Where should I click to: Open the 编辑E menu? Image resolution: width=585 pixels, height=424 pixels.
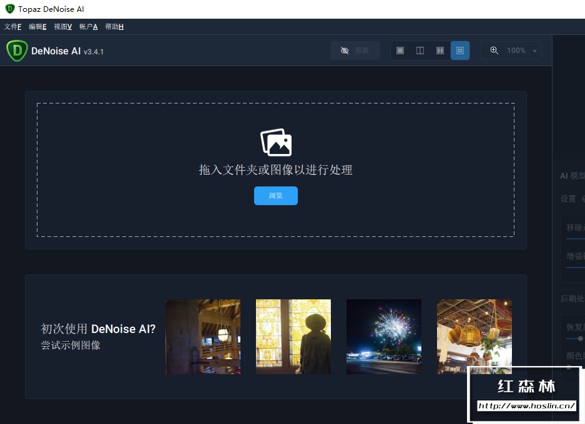[x=37, y=27]
